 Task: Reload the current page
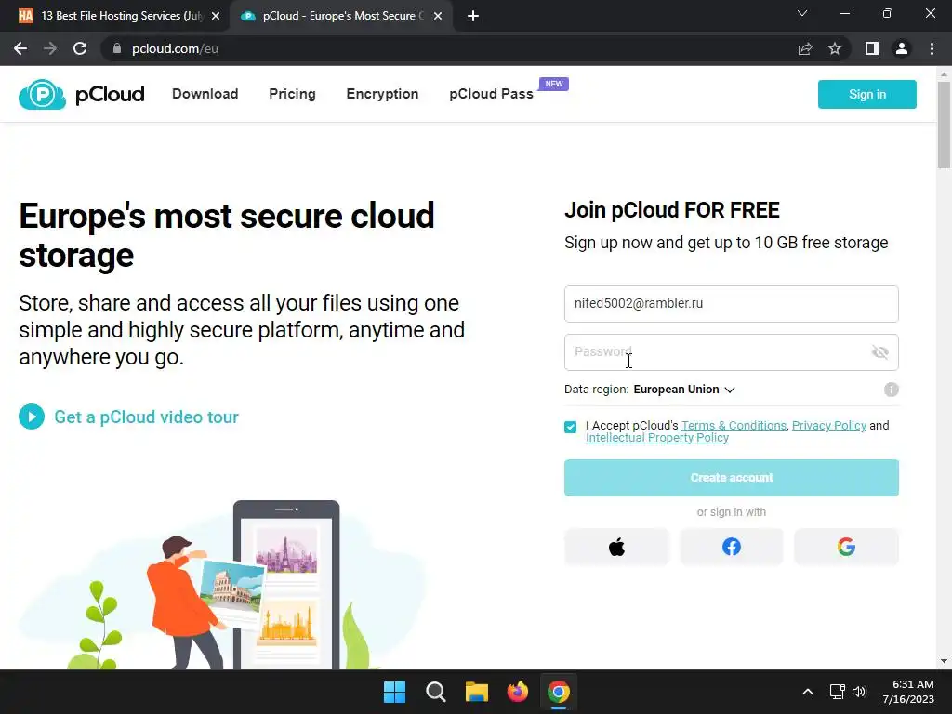tap(80, 48)
